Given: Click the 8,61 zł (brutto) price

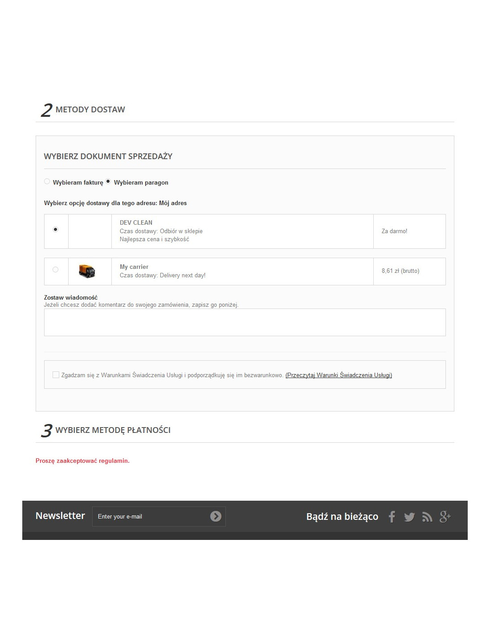Looking at the screenshot, I should pyautogui.click(x=400, y=271).
